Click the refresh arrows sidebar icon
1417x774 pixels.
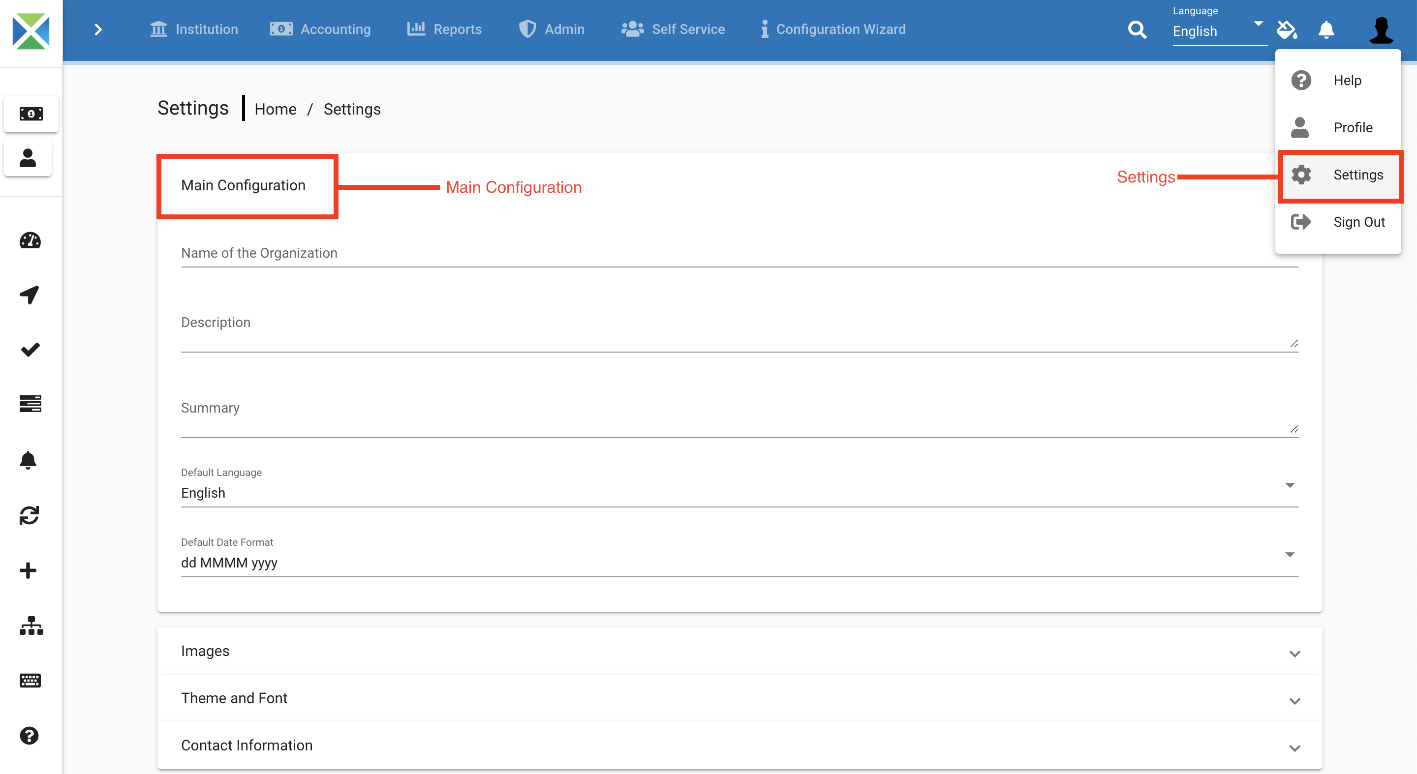(x=29, y=515)
